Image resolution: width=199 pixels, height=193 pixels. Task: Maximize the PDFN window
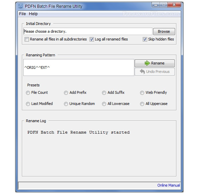point(164,5)
